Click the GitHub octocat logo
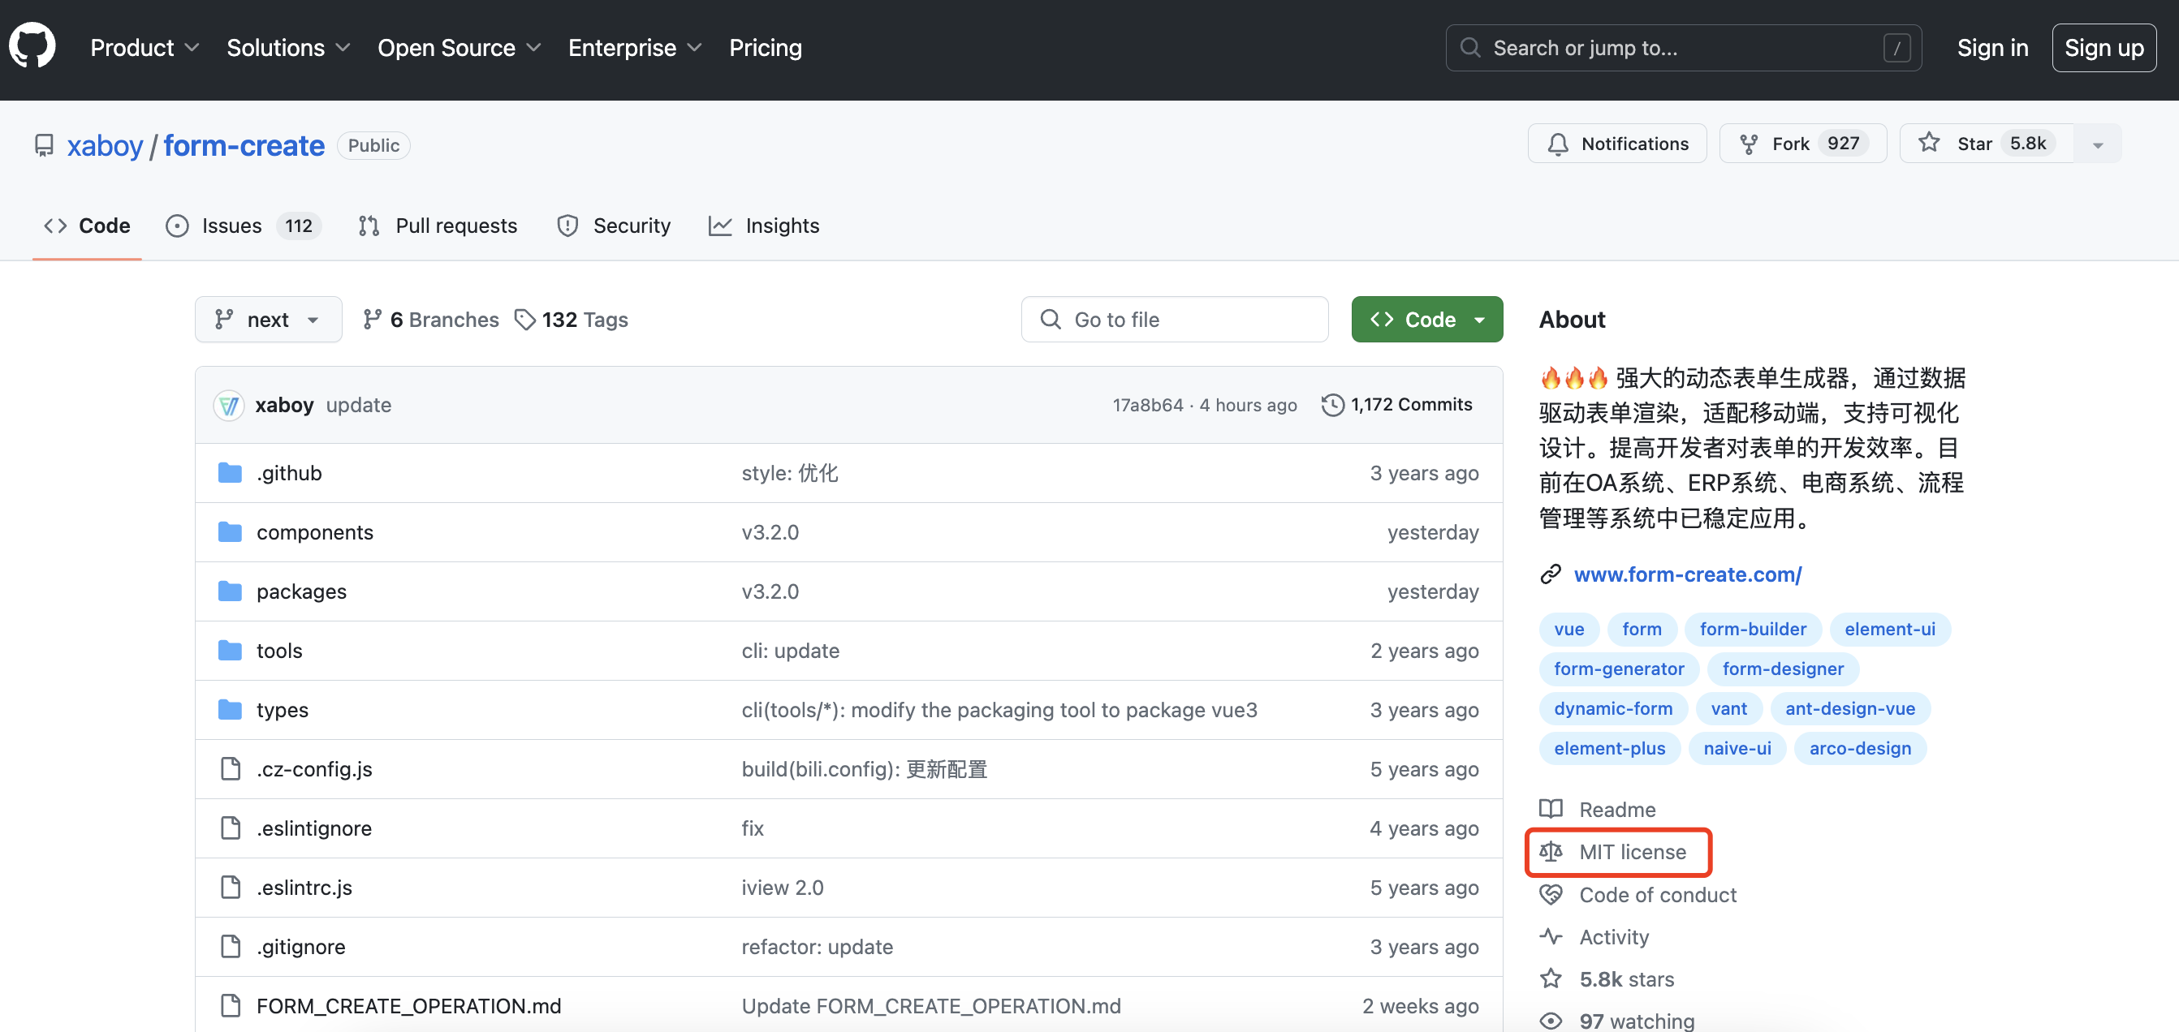 tap(32, 45)
